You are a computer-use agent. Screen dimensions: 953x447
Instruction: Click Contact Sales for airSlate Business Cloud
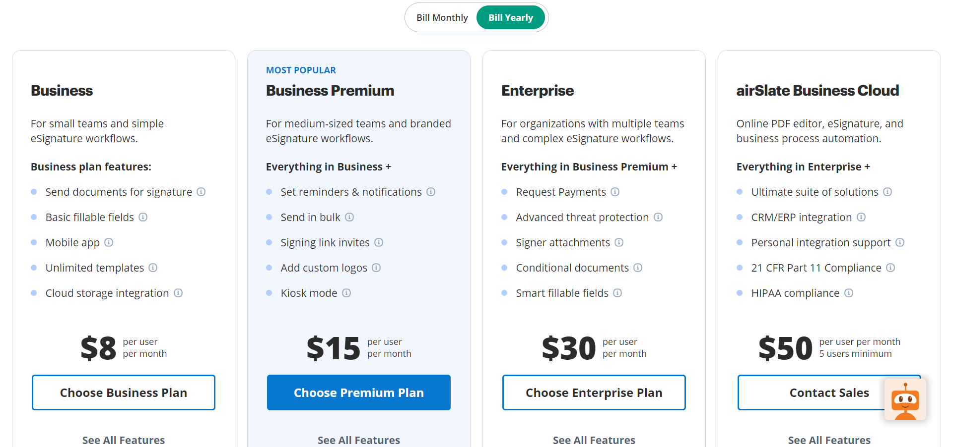(829, 392)
